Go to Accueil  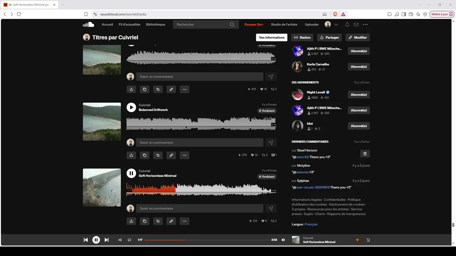click(107, 25)
